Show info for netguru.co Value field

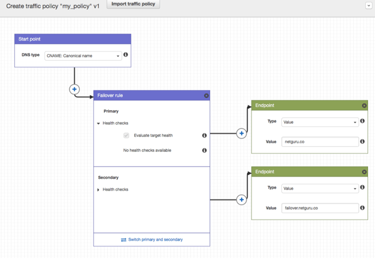coord(362,141)
